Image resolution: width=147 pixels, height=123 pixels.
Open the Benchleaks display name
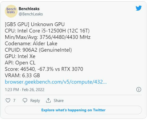coord(29,9)
